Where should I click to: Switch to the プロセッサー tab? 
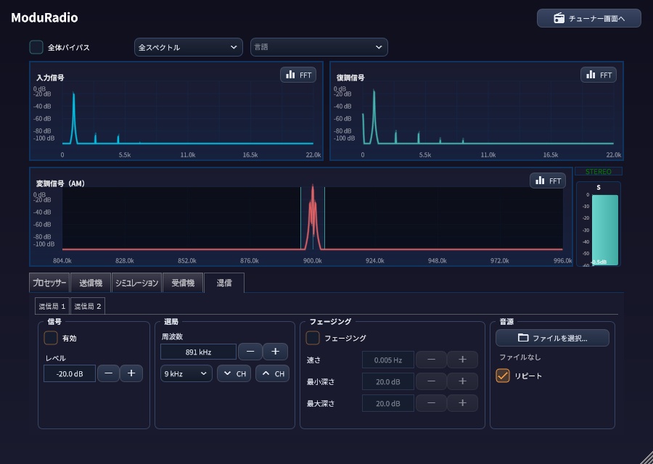tap(49, 283)
